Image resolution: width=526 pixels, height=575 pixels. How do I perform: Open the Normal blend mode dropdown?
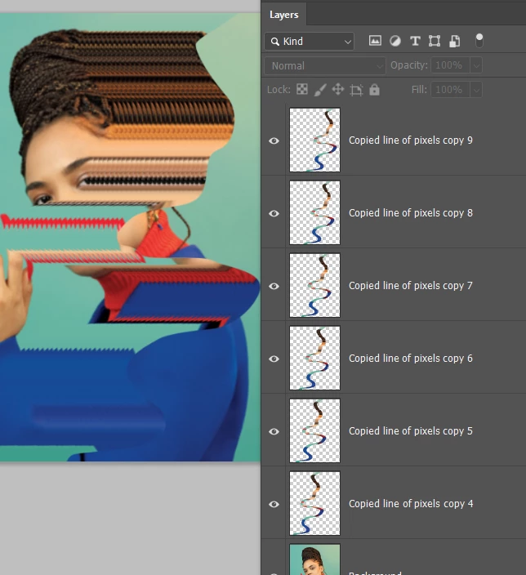pyautogui.click(x=325, y=66)
